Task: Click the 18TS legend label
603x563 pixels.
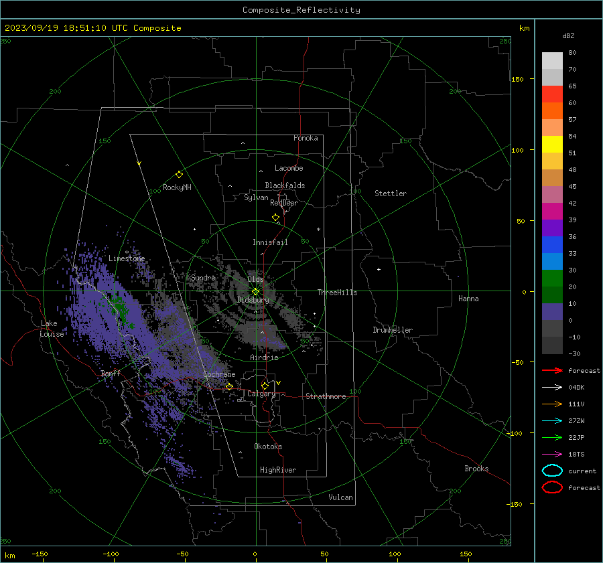Action: tap(576, 455)
